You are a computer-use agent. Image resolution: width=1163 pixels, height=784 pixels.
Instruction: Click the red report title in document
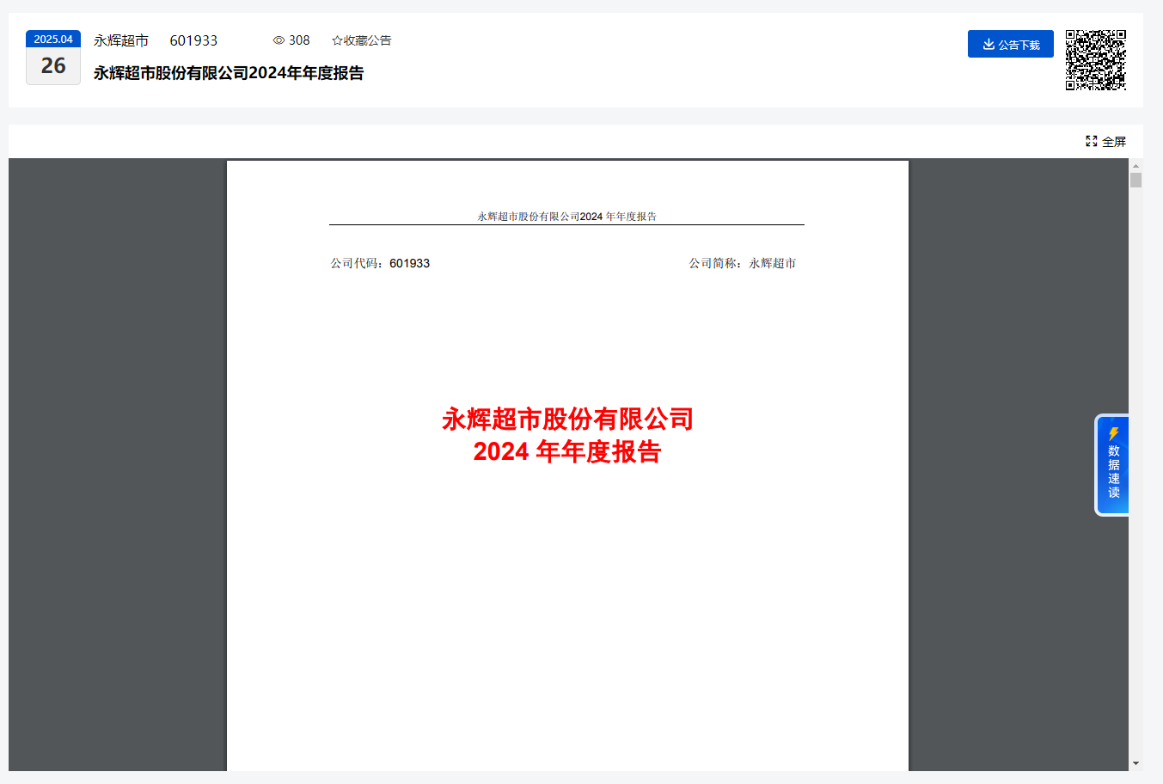pos(567,435)
